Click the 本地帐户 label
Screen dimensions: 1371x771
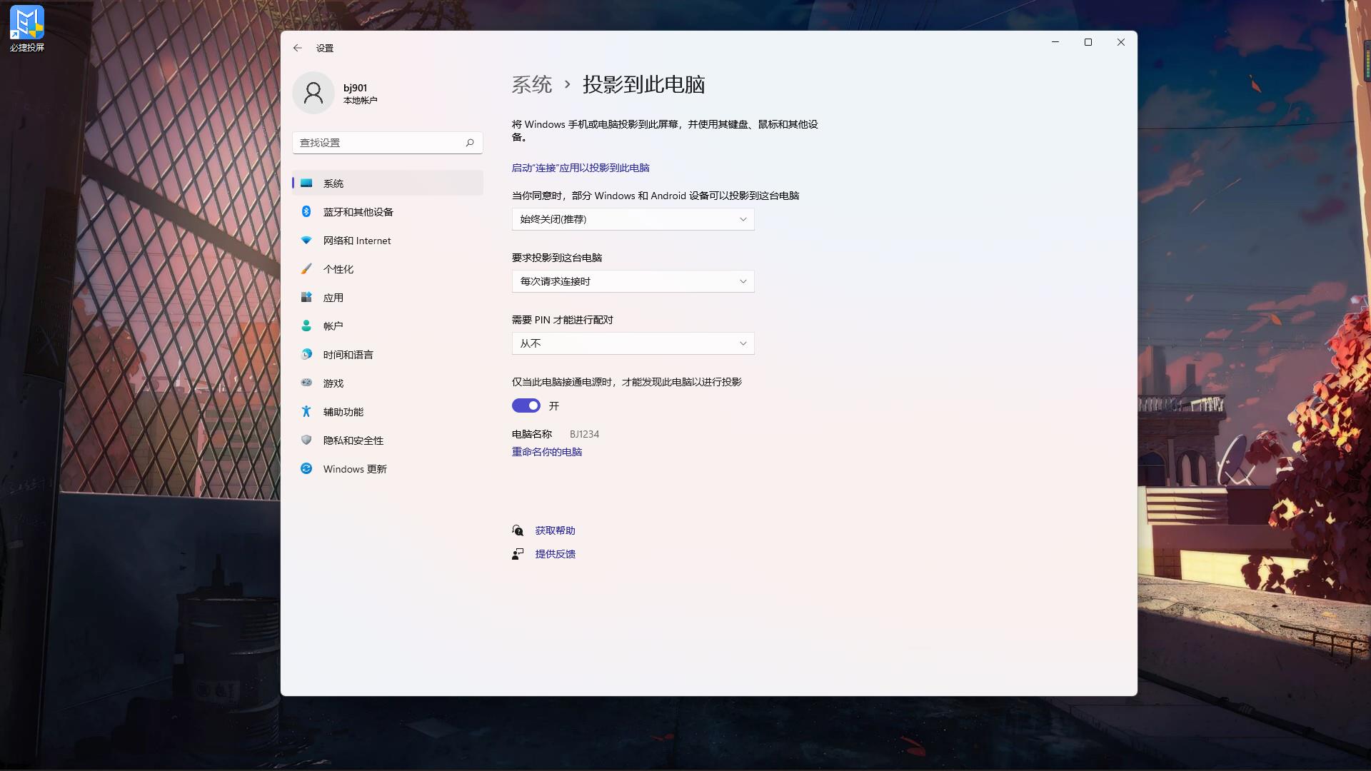(x=360, y=101)
